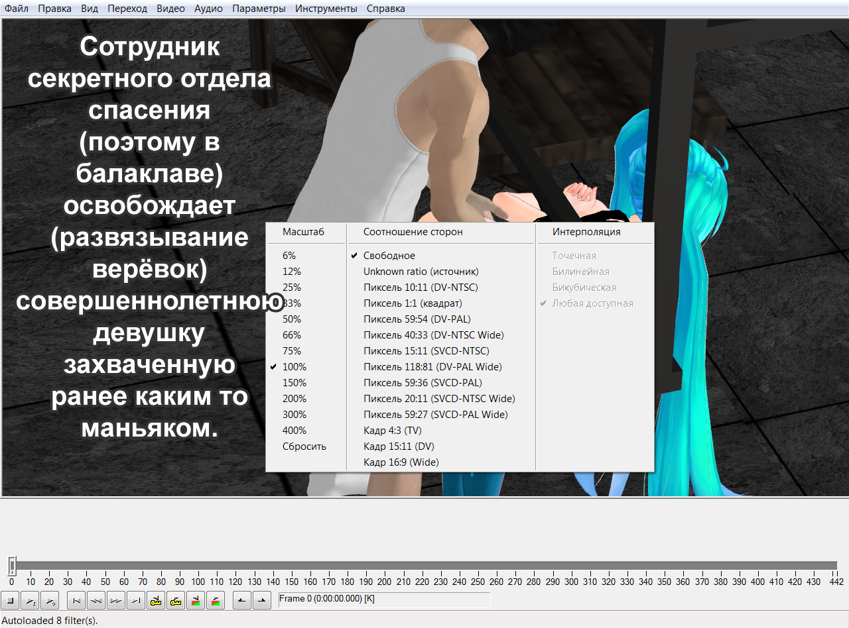Click the Stop playback button
The height and width of the screenshot is (628, 849).
pos(11,600)
